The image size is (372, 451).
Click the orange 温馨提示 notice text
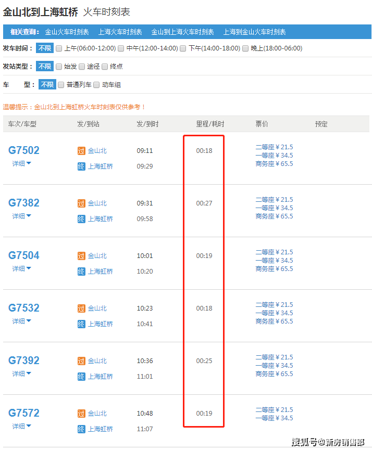75,107
